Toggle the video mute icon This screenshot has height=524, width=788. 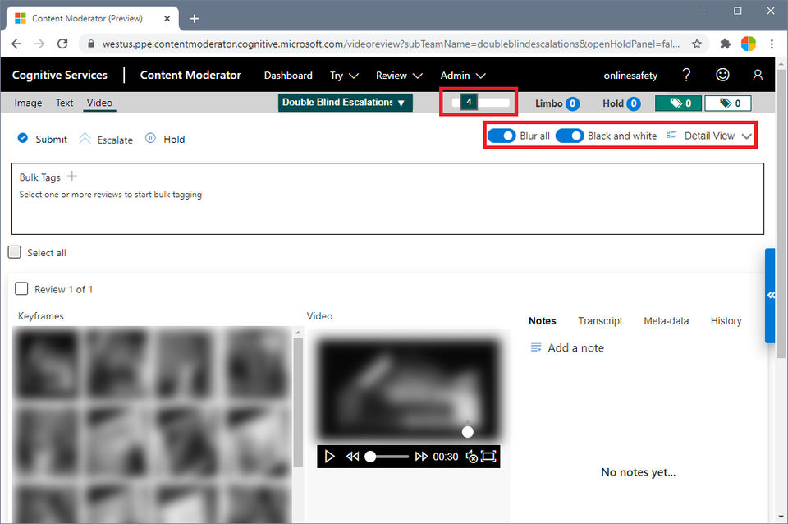471,456
